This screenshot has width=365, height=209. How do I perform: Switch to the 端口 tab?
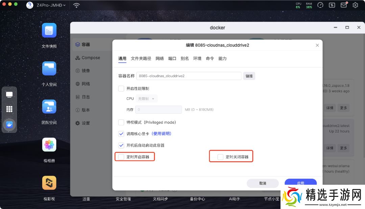tap(172, 58)
